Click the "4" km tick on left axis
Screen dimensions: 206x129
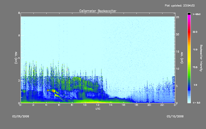pyautogui.click(x=19, y=58)
